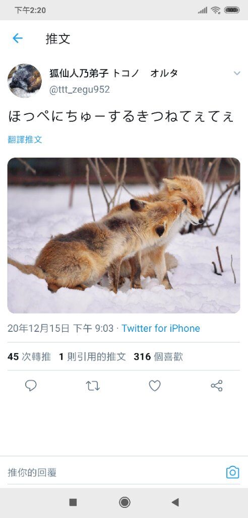Tap the Android recent apps square button
Screen dimensions: 248x518
click(x=73, y=502)
